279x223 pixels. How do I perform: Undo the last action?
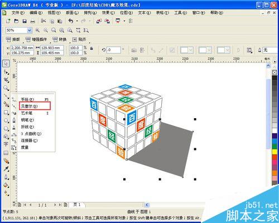click(x=71, y=21)
